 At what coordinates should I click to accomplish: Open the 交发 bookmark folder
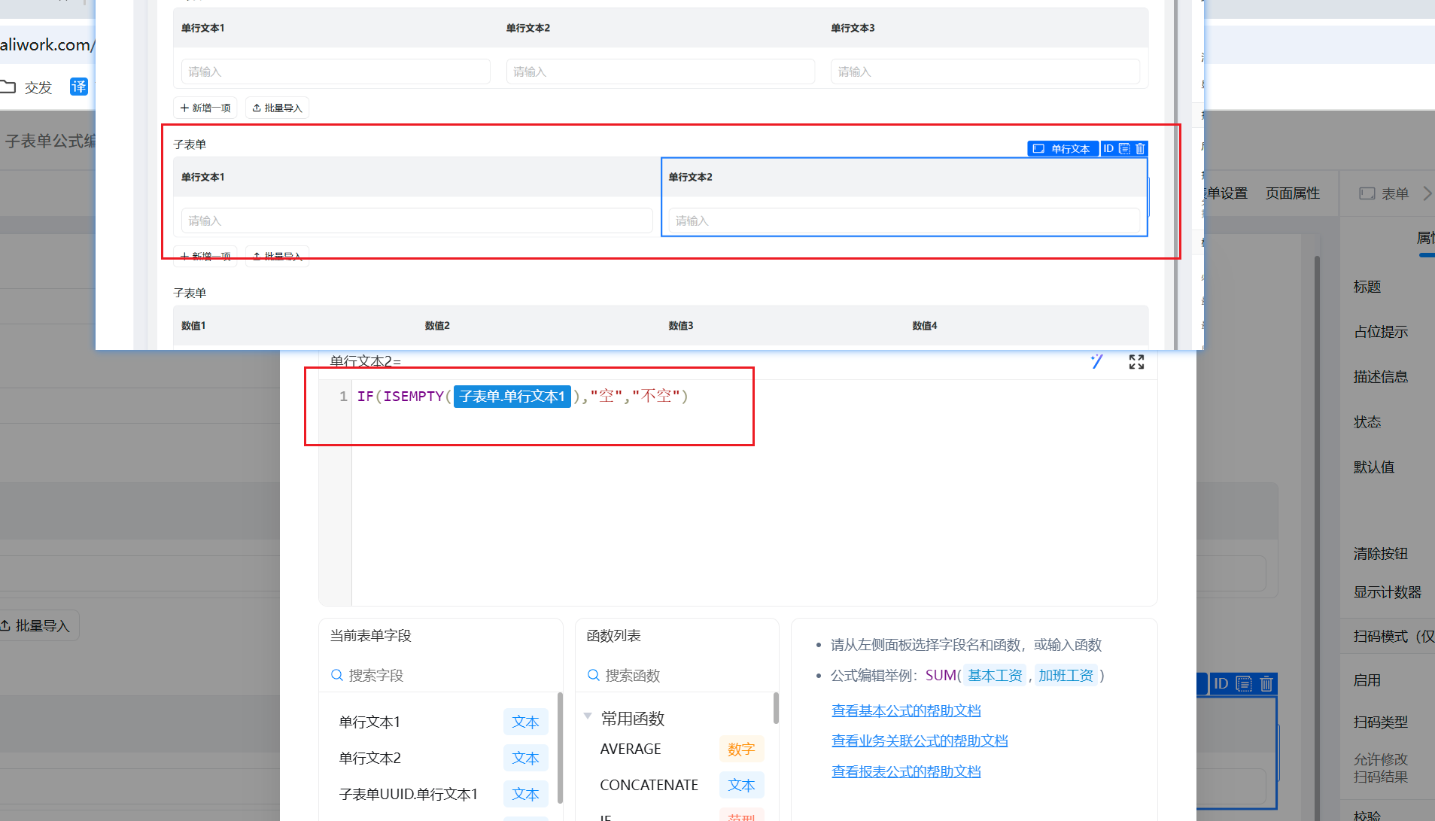coord(27,87)
